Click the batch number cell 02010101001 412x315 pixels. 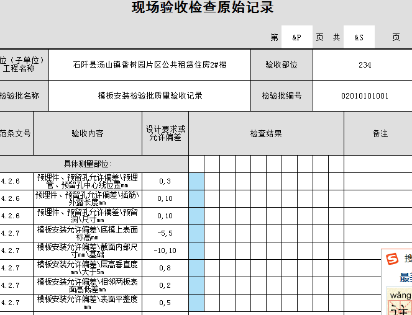click(x=365, y=95)
